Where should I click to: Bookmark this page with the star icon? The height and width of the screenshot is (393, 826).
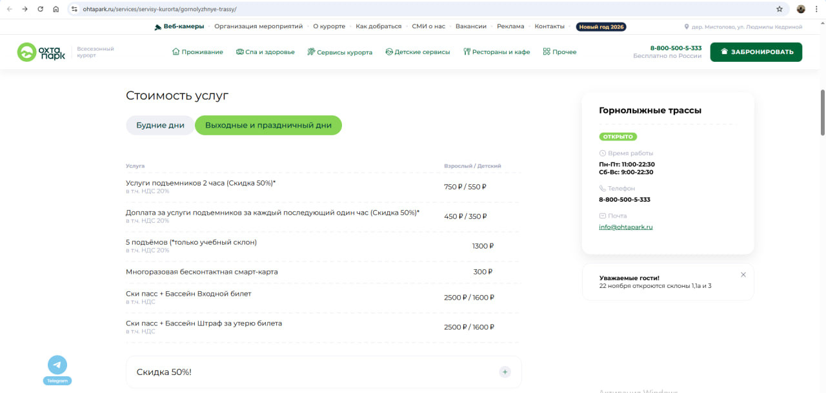click(x=780, y=9)
